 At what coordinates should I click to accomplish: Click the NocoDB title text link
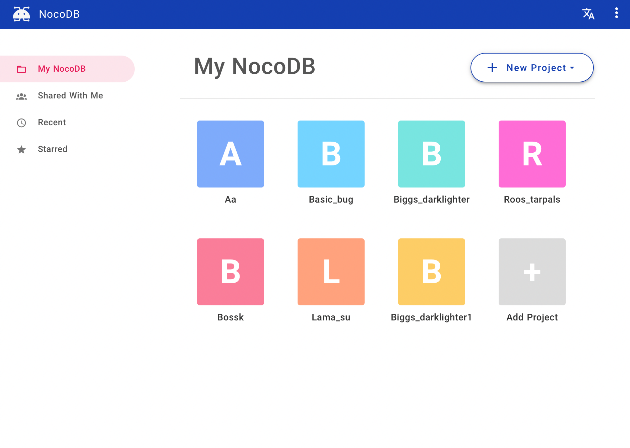[59, 14]
